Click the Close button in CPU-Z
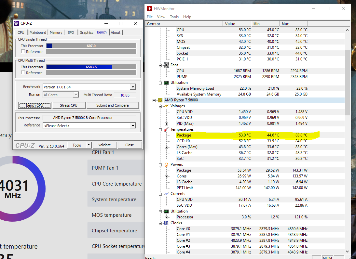Screen dimensions: 356x259 pos(130,145)
